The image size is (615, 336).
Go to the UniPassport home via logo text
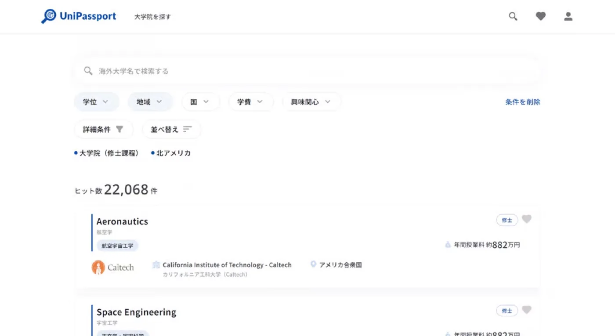coord(88,16)
